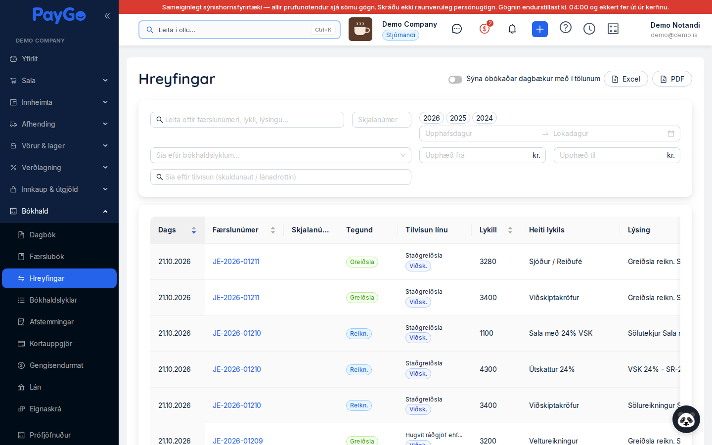Screen dimensions: 712x445
Task: Filter by year 2025
Action: 458,118
